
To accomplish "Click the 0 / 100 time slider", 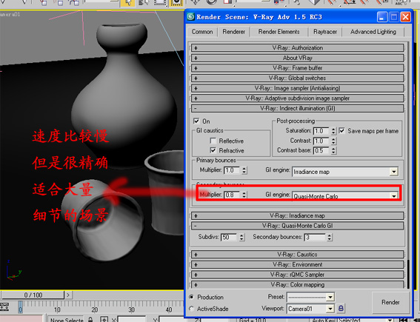I will tap(33, 295).
